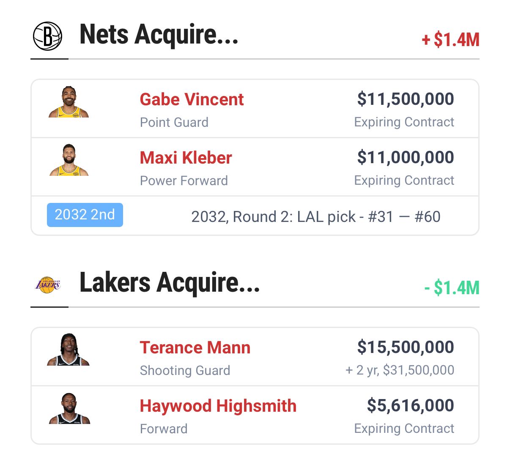Click the Nets Acquire heading
510x454 pixels.
pyautogui.click(x=159, y=35)
